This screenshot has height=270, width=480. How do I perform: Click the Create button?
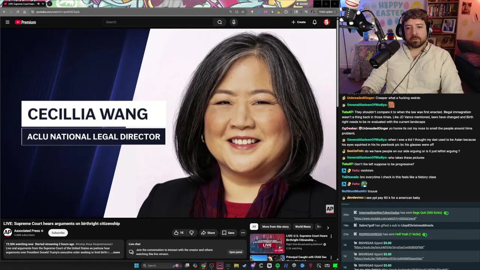point(298,22)
